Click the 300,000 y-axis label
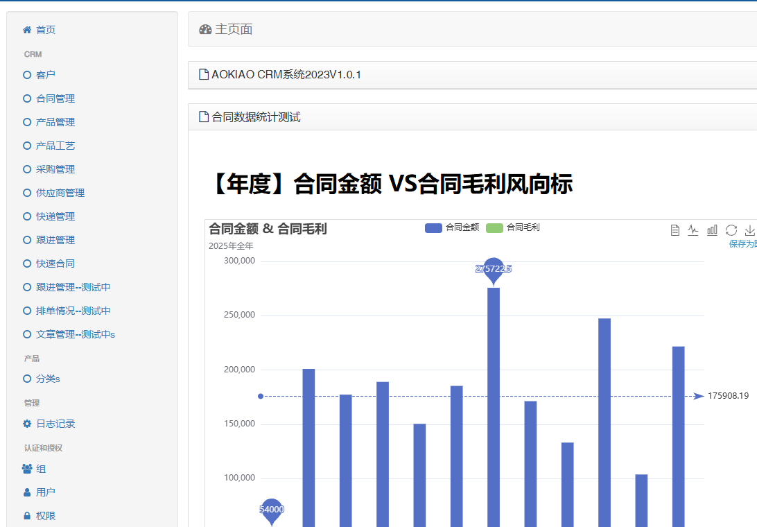This screenshot has width=757, height=527. pos(239,261)
